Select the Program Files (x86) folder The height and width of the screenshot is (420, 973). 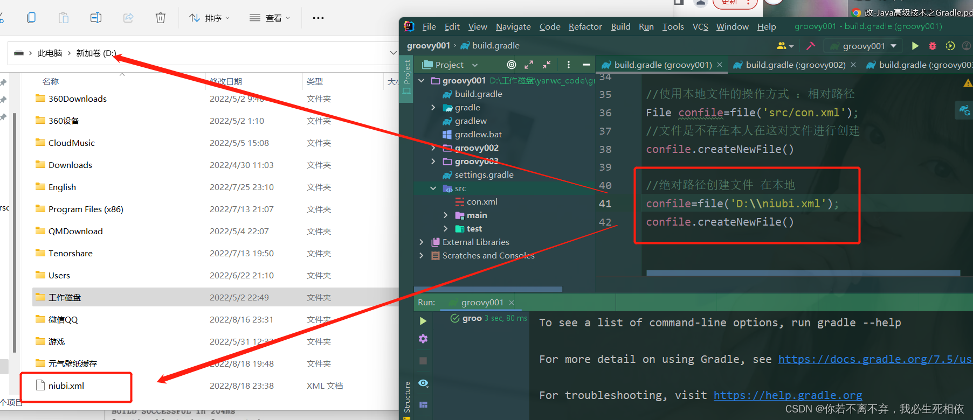click(x=85, y=209)
